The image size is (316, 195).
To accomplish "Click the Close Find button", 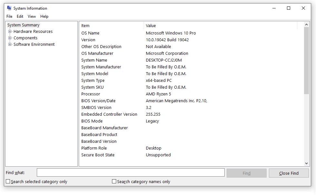I will pyautogui.click(x=289, y=173).
